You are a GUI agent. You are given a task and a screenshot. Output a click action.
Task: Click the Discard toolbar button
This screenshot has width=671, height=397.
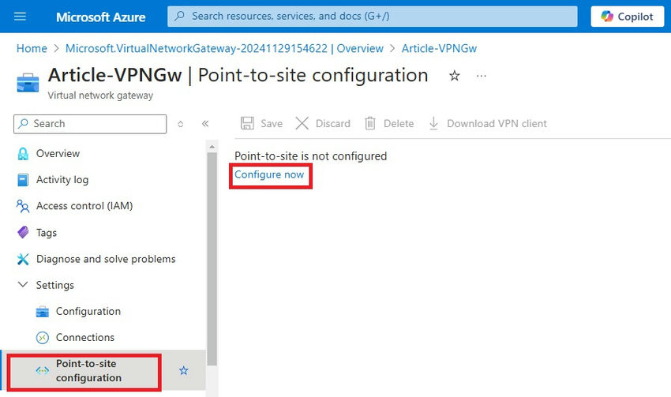tap(323, 124)
